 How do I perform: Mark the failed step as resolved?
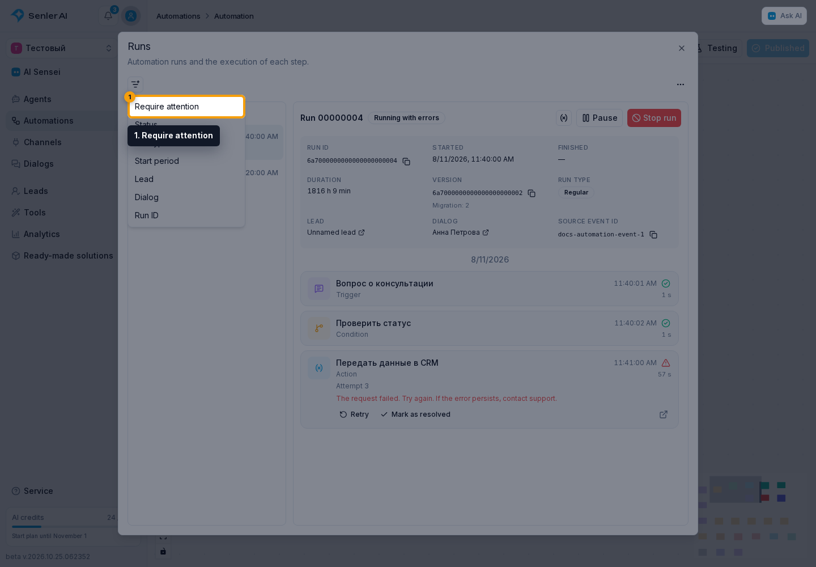415,414
